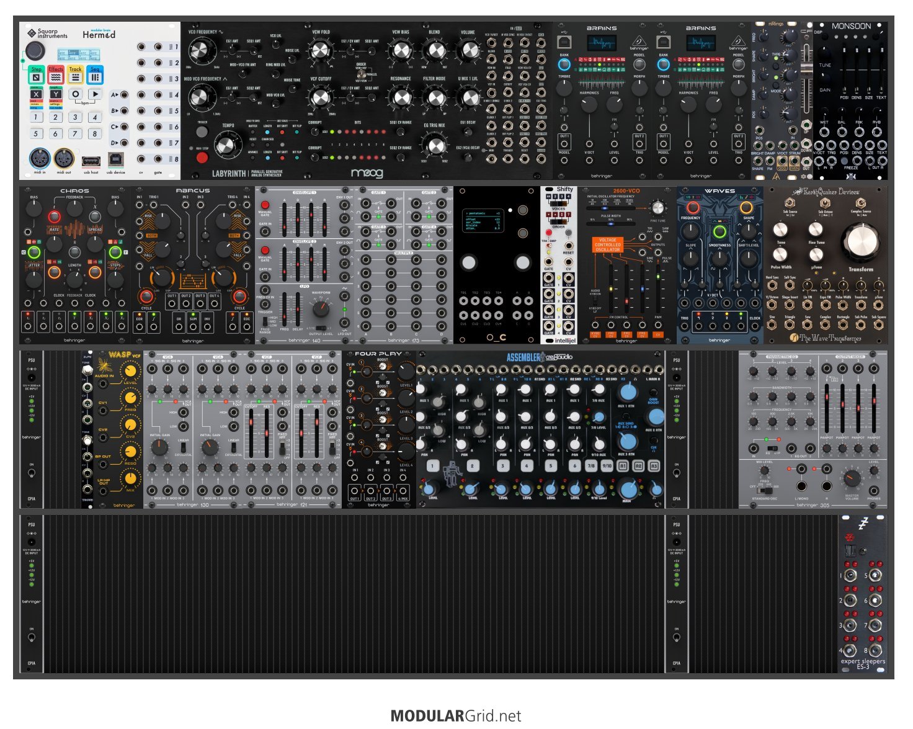Click the MASTER VOLUME knob on the 305
913x729 pixels.
click(852, 478)
